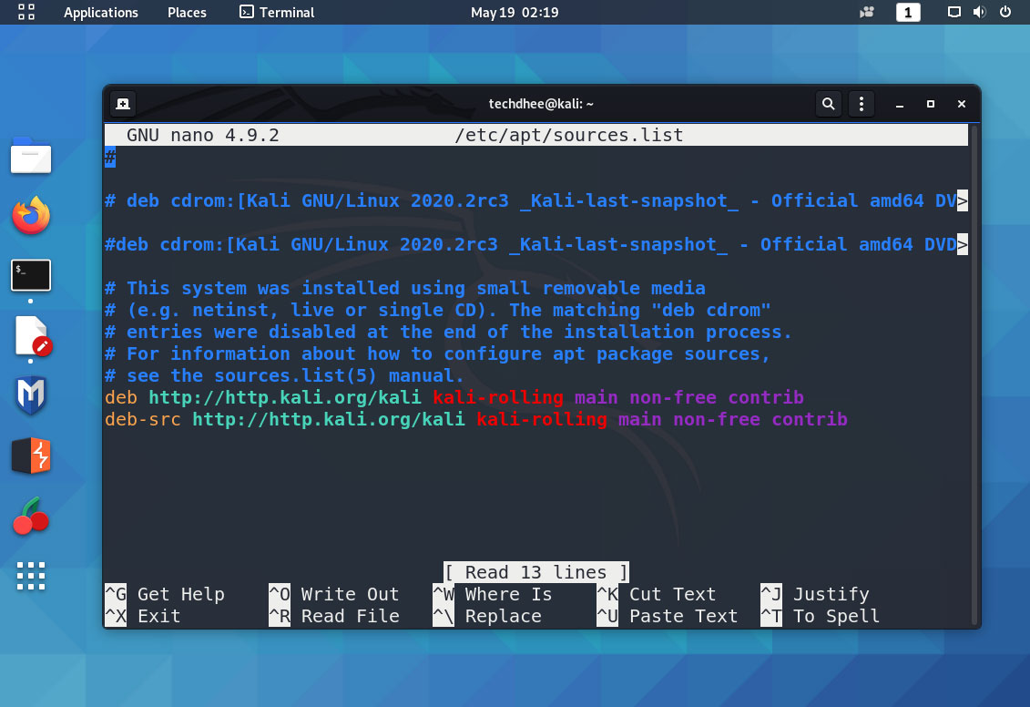Image resolution: width=1030 pixels, height=707 pixels.
Task: Click the ^W Where Is shortcut
Action: tap(493, 594)
